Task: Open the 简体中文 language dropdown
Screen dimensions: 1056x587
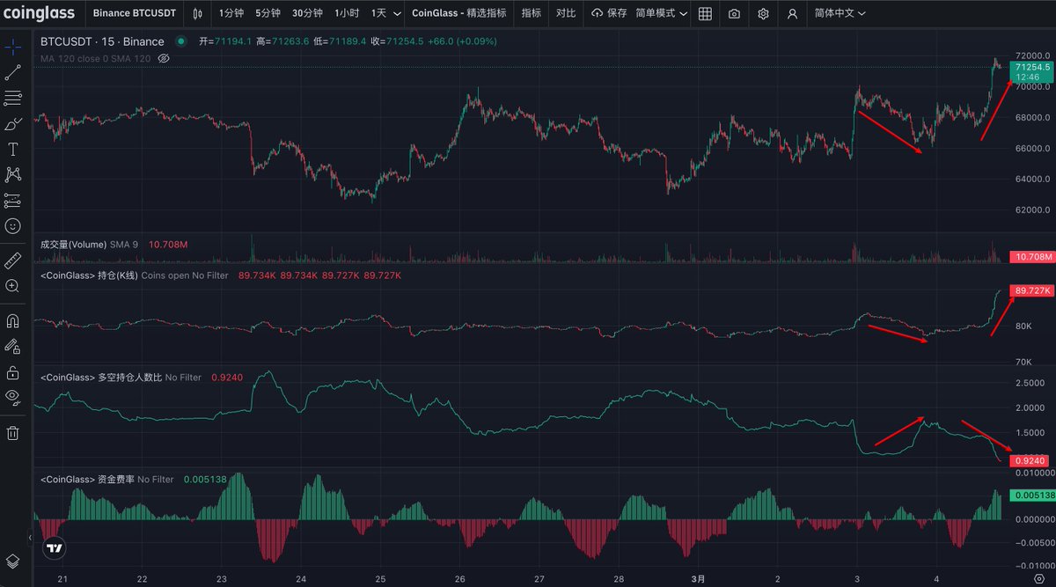Action: [840, 14]
